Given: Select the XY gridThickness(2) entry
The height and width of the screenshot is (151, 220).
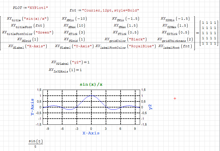Looking at the screenshot, I should point(175,40).
